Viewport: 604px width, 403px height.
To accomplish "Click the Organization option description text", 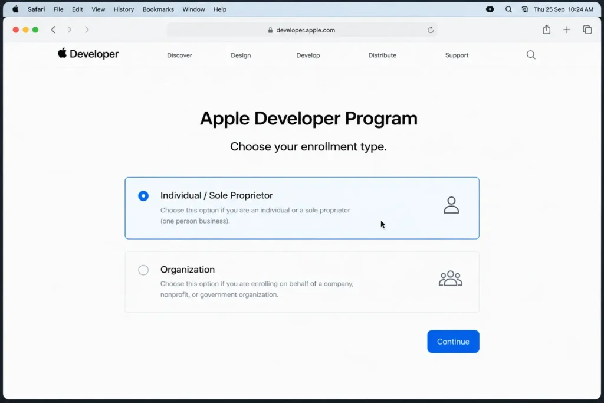I will tap(257, 289).
